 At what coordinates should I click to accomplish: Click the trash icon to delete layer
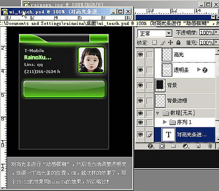[210, 146]
